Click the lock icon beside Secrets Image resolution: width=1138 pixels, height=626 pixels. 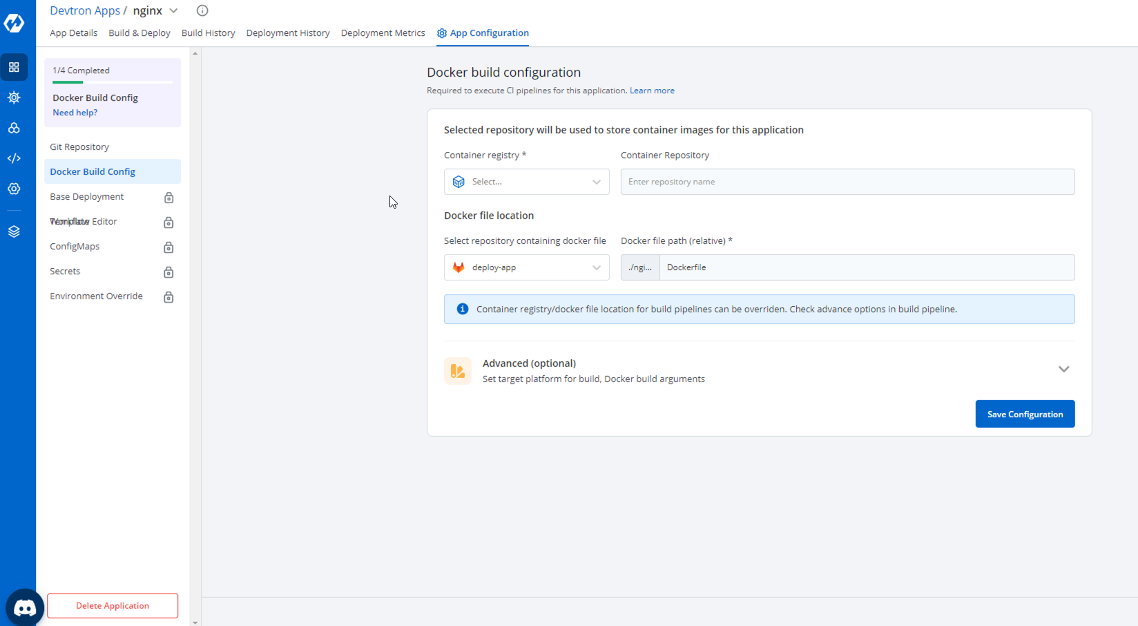point(168,272)
